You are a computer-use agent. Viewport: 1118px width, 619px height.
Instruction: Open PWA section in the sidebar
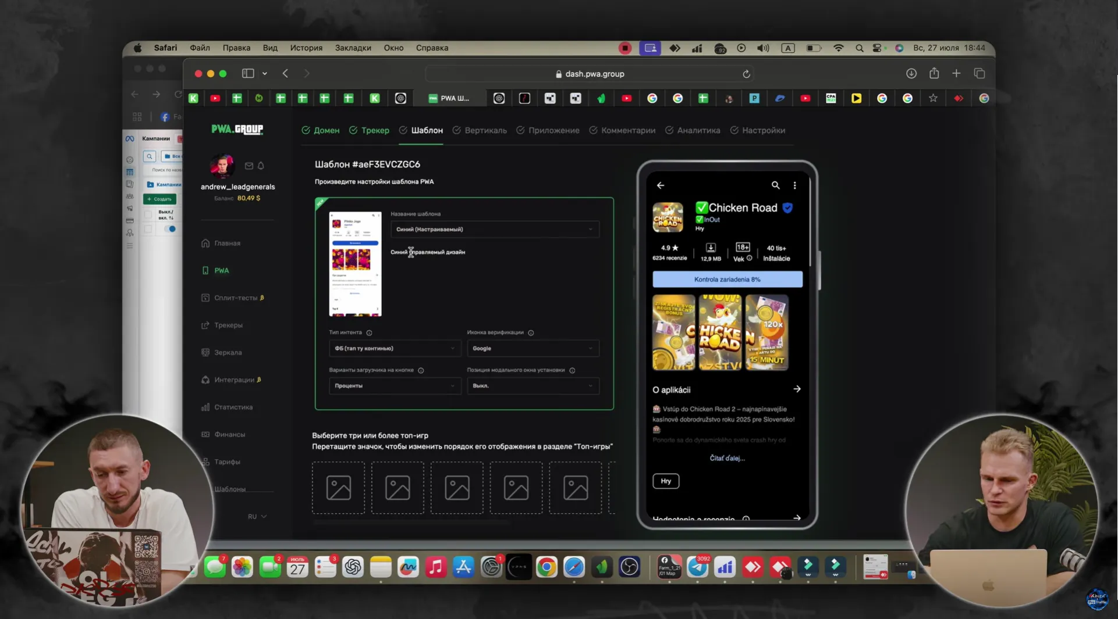pyautogui.click(x=215, y=270)
